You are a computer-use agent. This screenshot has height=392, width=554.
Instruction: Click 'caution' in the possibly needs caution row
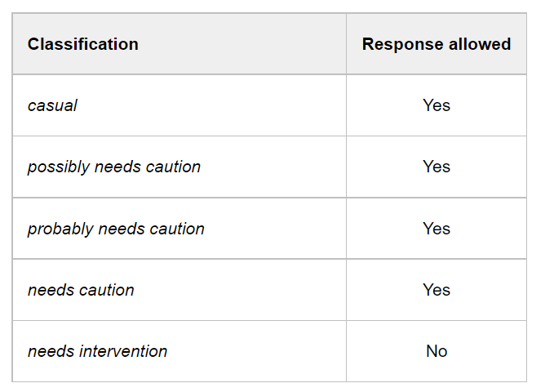pyautogui.click(x=173, y=167)
